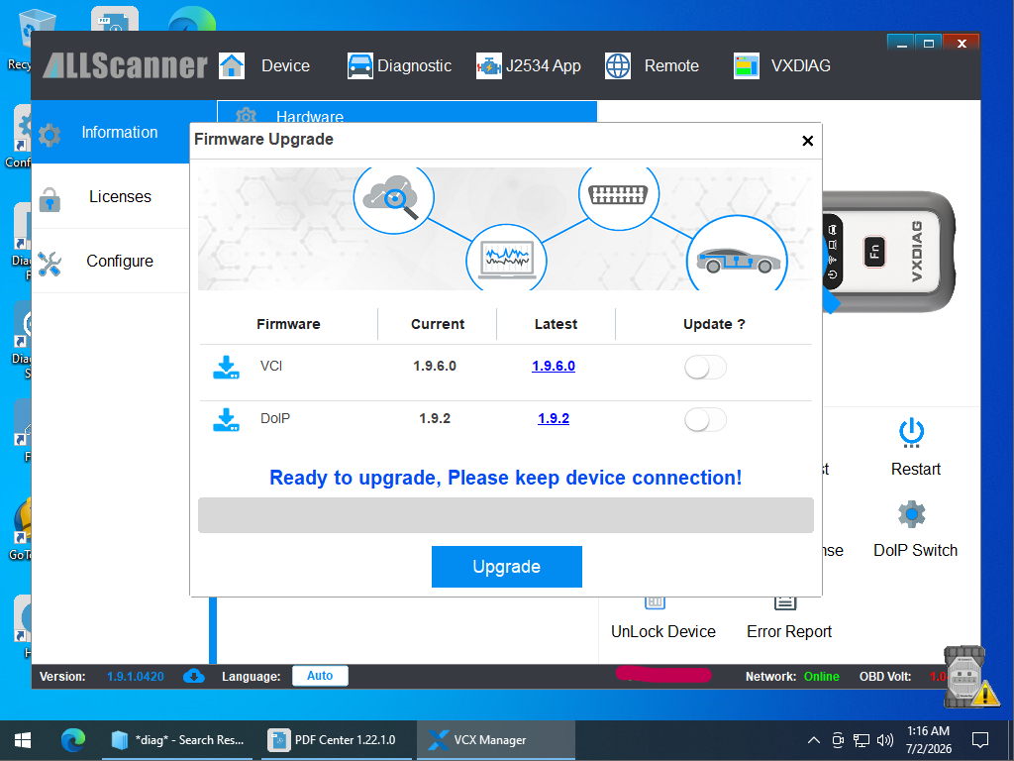This screenshot has height=761, width=1014.
Task: Select the Information sidebar tab
Action: pos(111,132)
